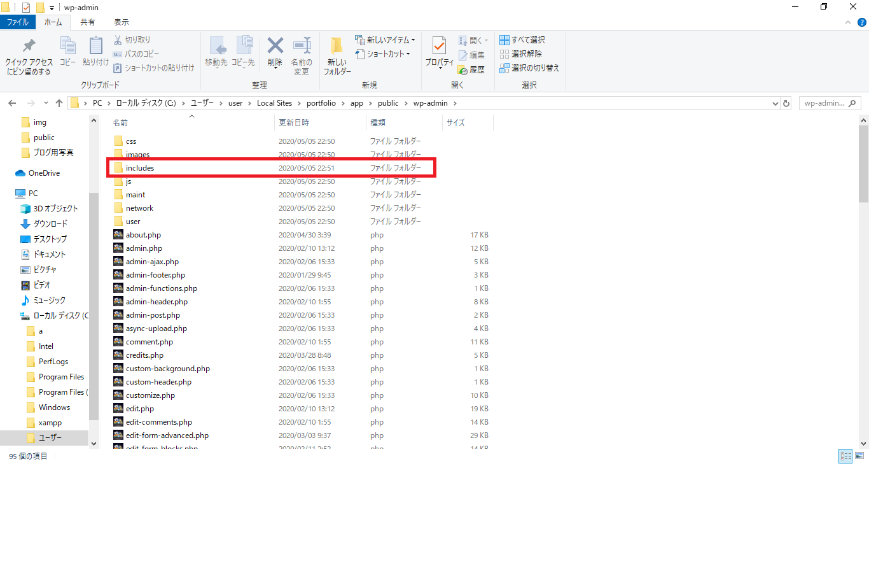Image resolution: width=869 pixels, height=573 pixels.
Task: Click the Copy ribbon icon
Action: point(67,52)
